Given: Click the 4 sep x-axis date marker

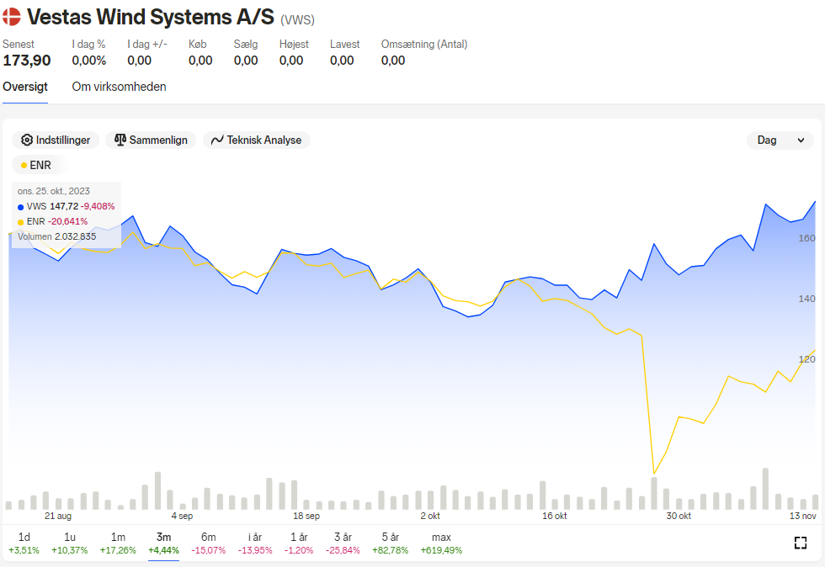Looking at the screenshot, I should tap(182, 516).
